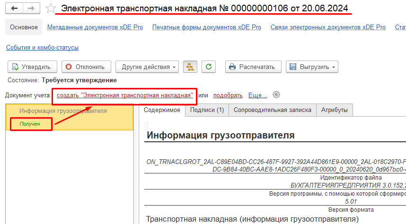Refresh the document with green arrow icon

point(209,67)
